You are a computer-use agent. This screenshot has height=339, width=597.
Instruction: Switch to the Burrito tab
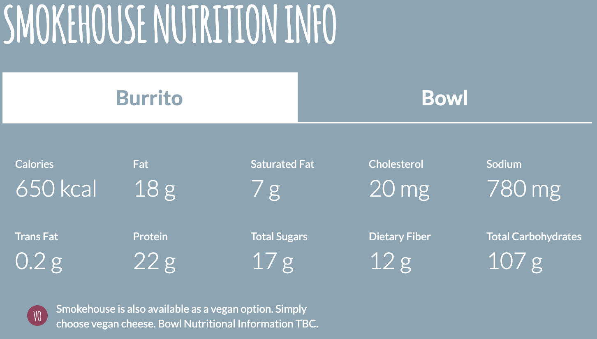point(150,98)
